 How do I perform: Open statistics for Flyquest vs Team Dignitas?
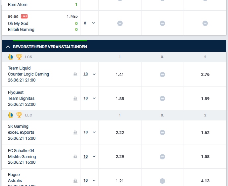pos(75,98)
